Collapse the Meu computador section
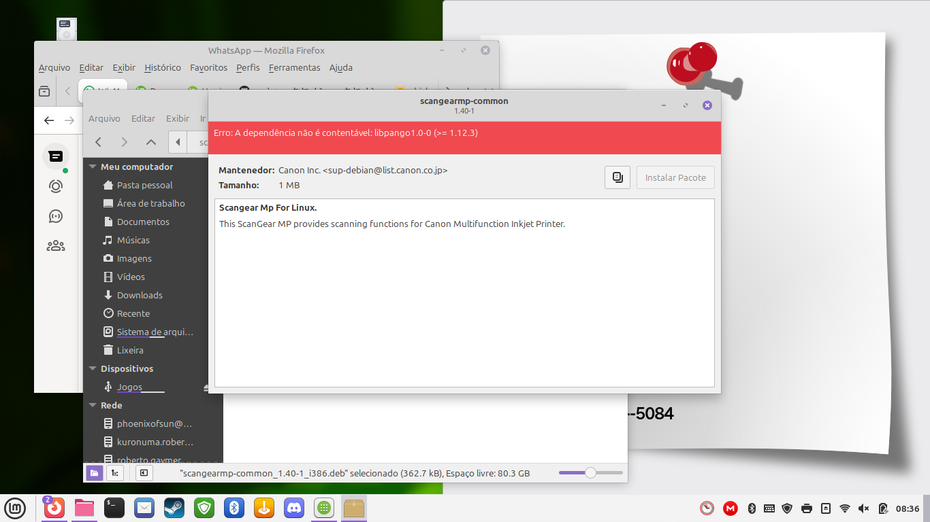This screenshot has width=930, height=522. click(x=93, y=167)
